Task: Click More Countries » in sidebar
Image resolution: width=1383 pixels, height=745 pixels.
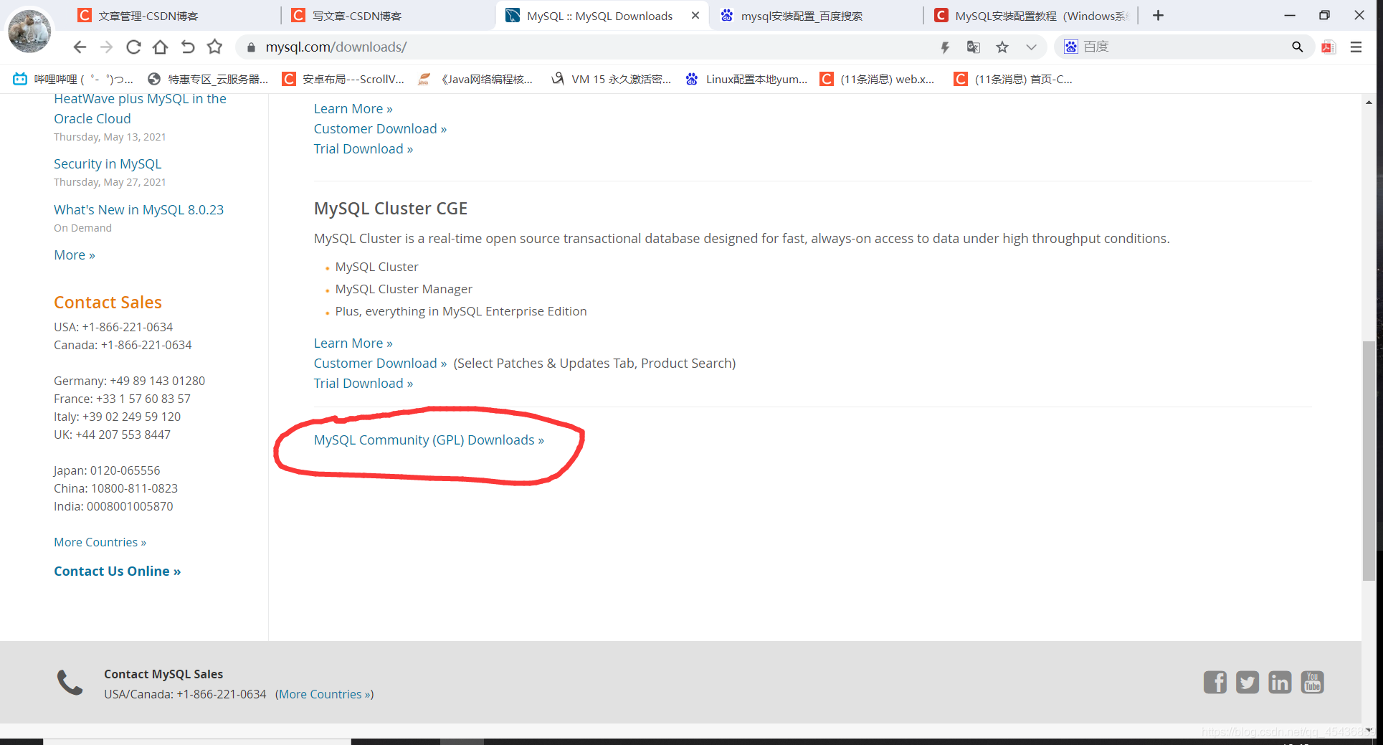Action: [100, 543]
